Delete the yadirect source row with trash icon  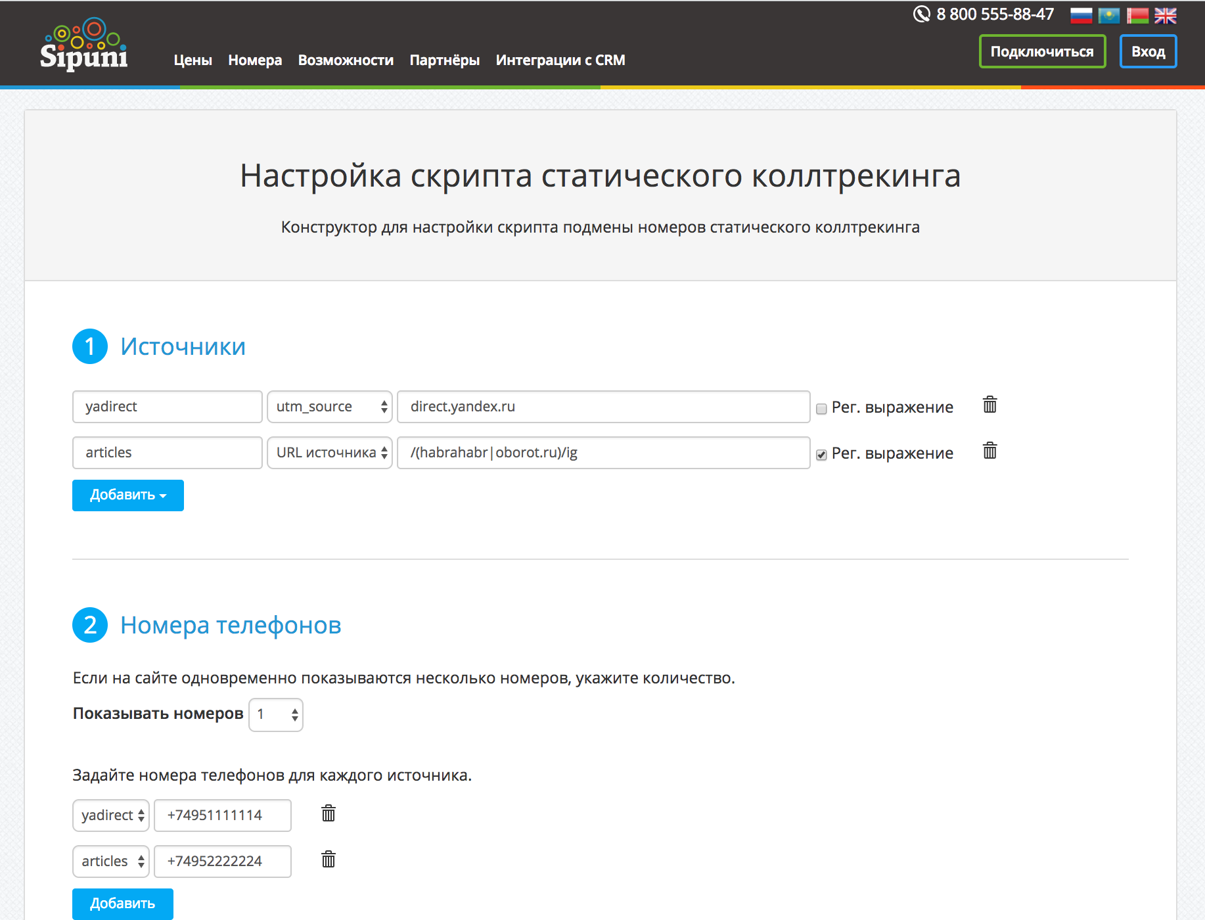click(x=989, y=405)
